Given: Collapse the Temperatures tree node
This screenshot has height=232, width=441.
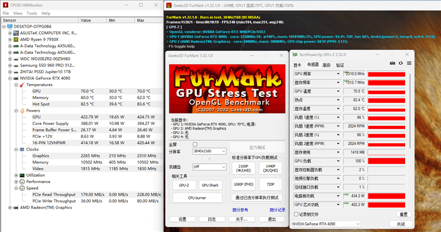Looking at the screenshot, I should coord(16,85).
